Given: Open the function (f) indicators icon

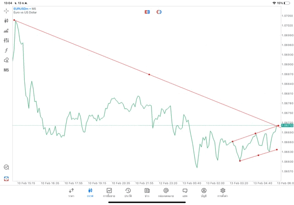Looking at the screenshot, I should (6, 50).
